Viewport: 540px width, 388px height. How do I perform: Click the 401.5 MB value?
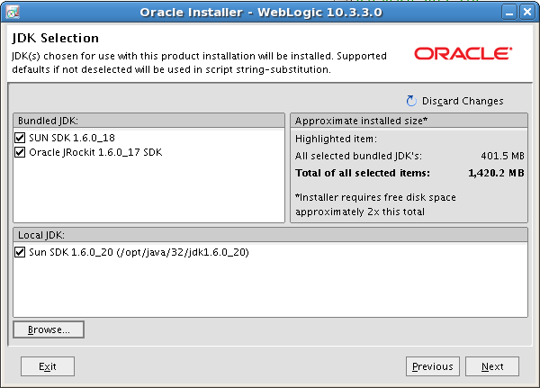[502, 156]
